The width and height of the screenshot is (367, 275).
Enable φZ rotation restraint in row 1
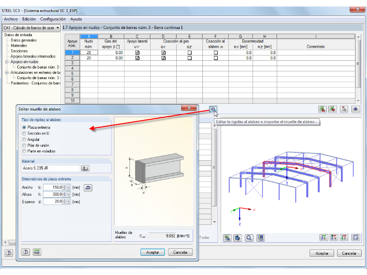pyautogui.click(x=190, y=53)
